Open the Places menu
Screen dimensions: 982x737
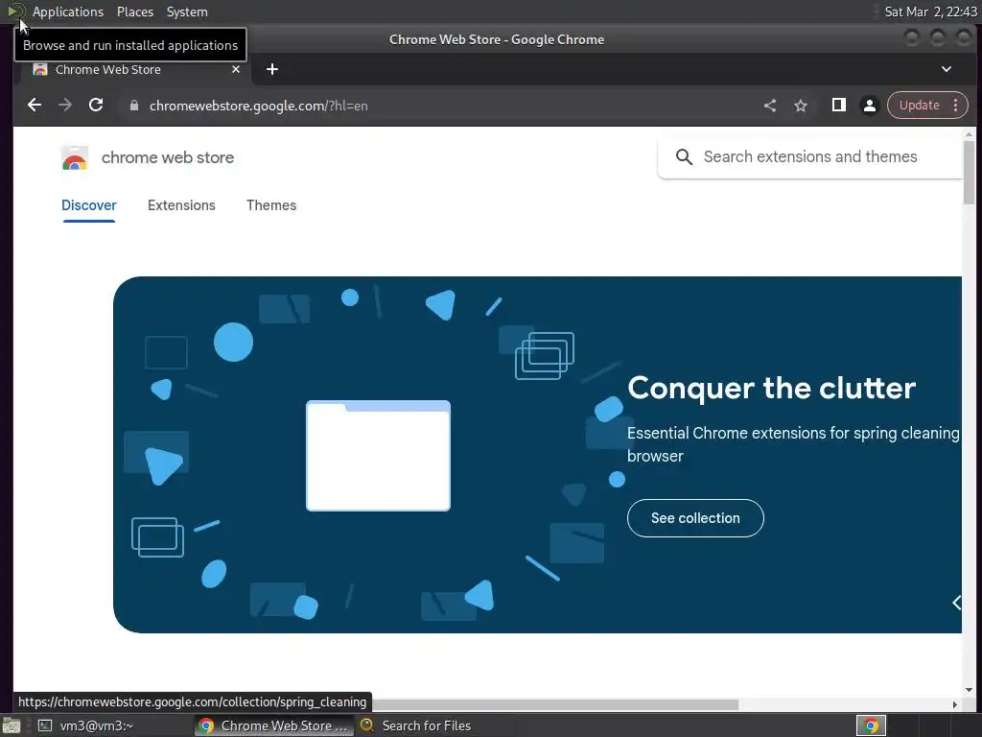pyautogui.click(x=134, y=12)
